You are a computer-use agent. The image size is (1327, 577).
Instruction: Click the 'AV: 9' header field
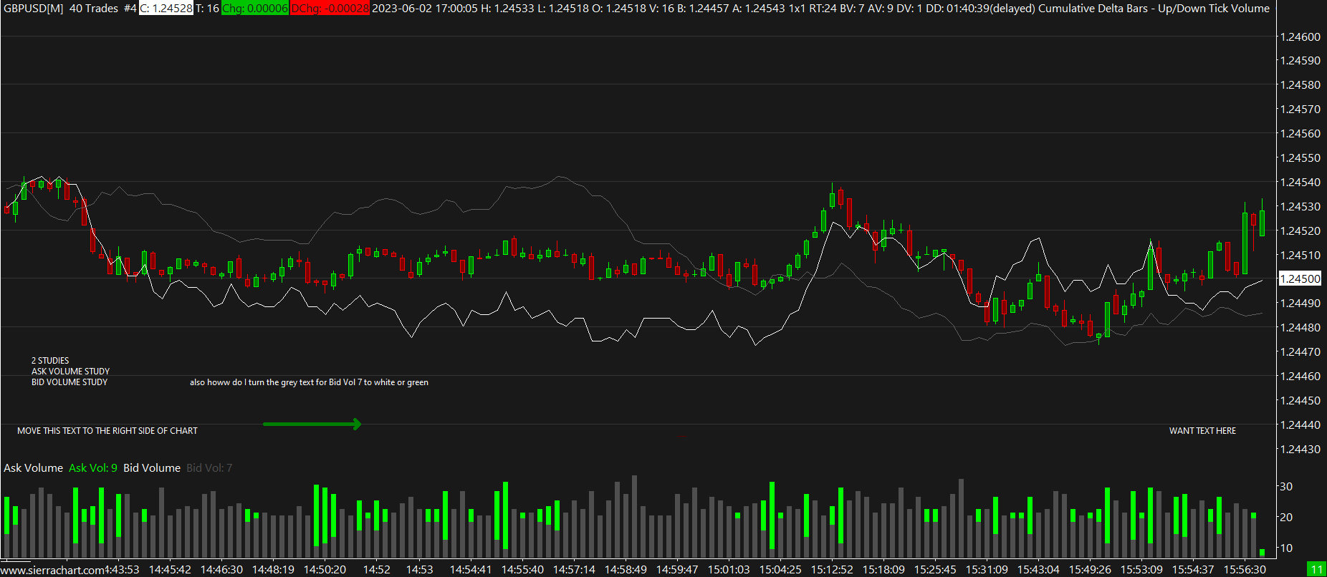881,9
